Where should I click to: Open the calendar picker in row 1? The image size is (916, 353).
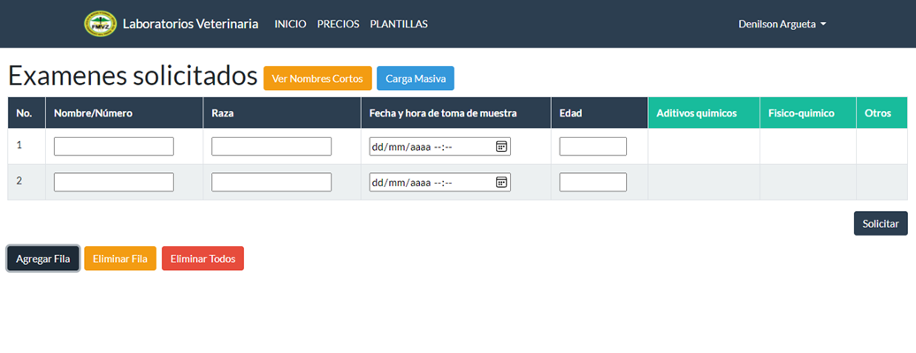[x=501, y=146]
